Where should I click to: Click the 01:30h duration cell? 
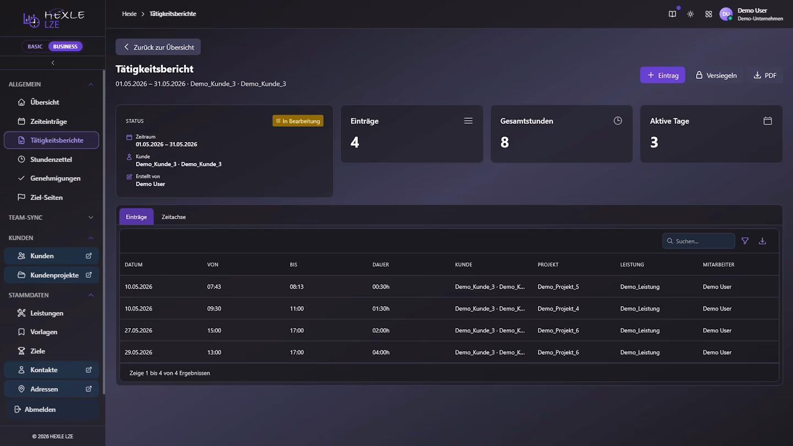(x=381, y=309)
